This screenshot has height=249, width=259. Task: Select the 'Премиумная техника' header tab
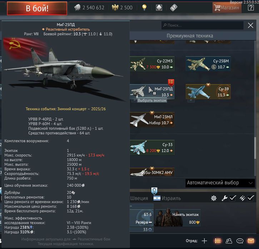click(x=190, y=36)
